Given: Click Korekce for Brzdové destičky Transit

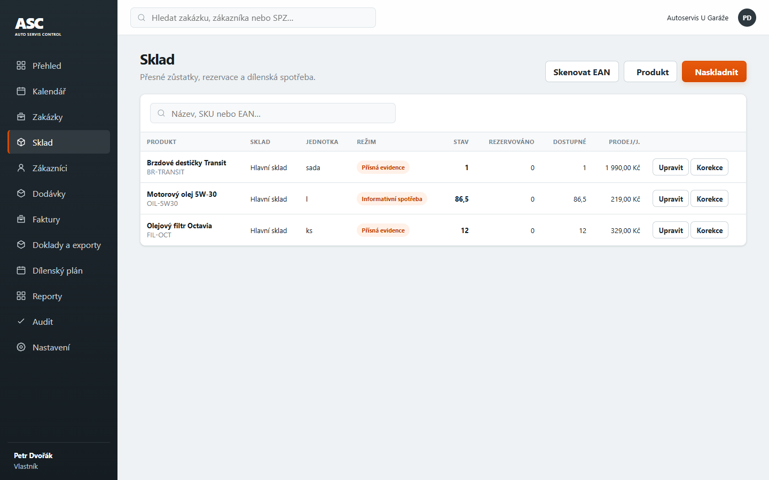Looking at the screenshot, I should click(710, 167).
